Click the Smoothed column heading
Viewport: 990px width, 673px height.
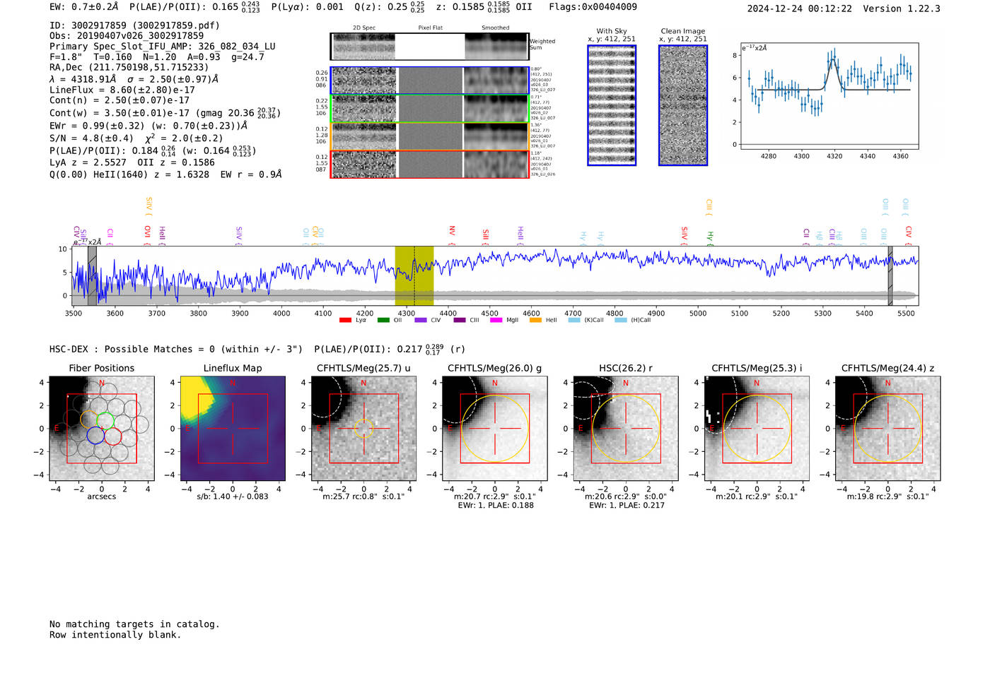tap(495, 28)
